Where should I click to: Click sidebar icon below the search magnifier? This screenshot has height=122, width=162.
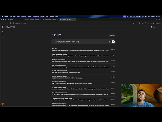[3, 38]
